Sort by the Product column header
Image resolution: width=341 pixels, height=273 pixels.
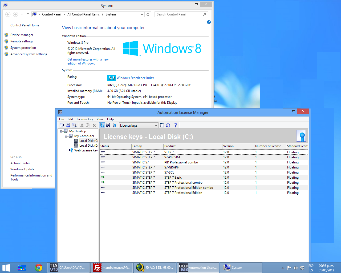193,146
